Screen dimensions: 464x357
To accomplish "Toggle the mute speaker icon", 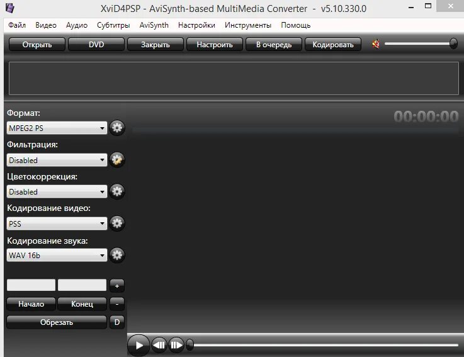I will pos(376,44).
